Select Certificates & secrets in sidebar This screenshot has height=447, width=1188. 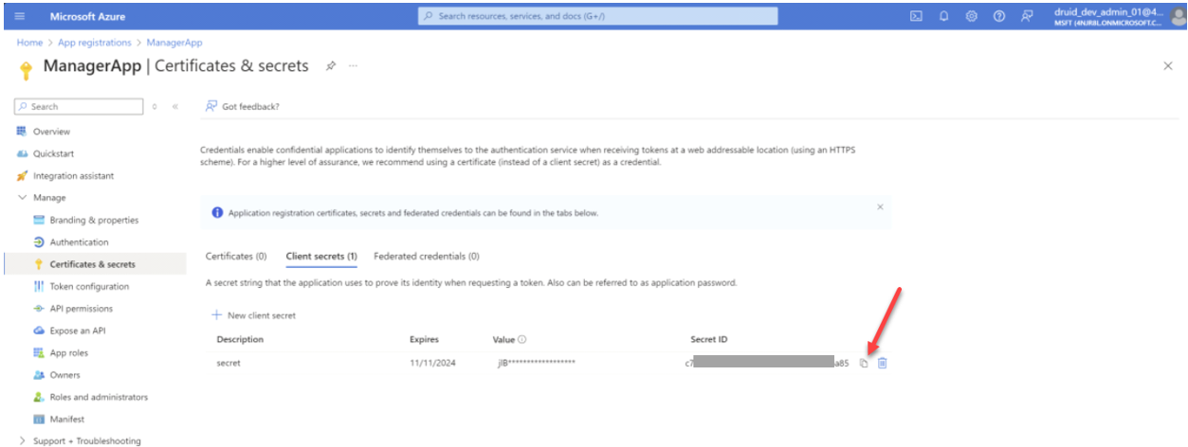95,264
